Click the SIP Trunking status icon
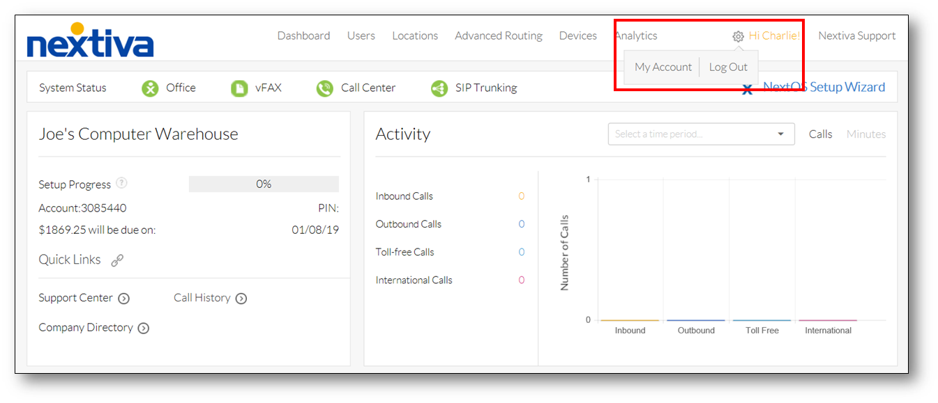 coord(439,88)
